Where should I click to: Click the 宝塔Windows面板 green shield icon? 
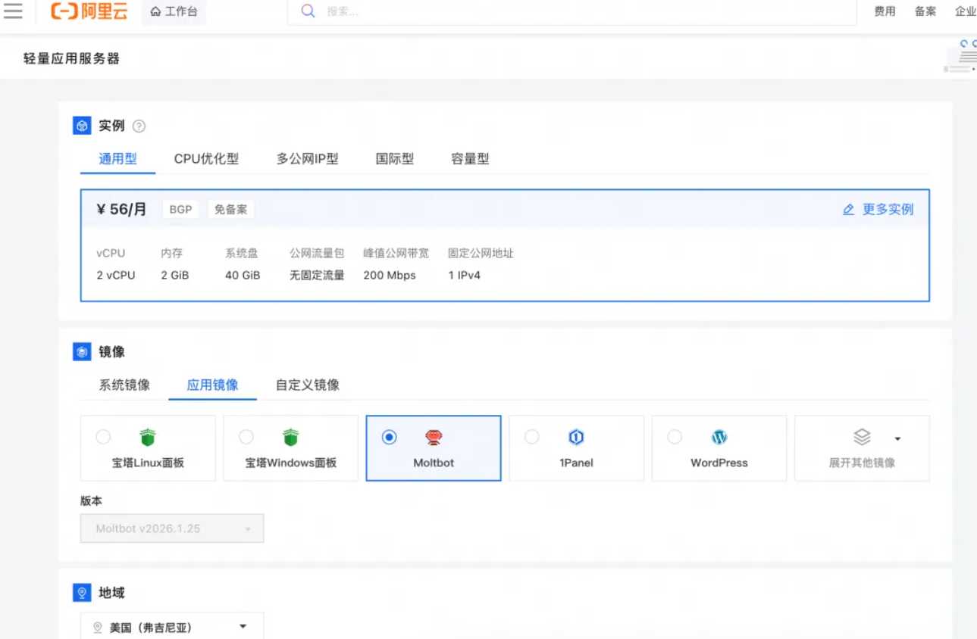[291, 438]
